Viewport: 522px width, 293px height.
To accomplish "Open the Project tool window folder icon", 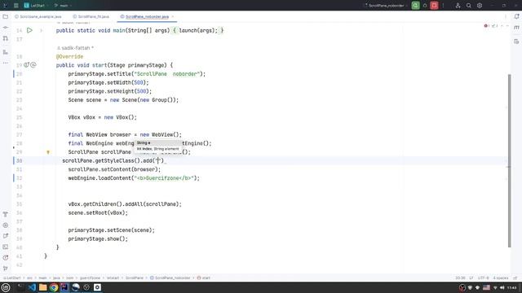I will point(6,16).
